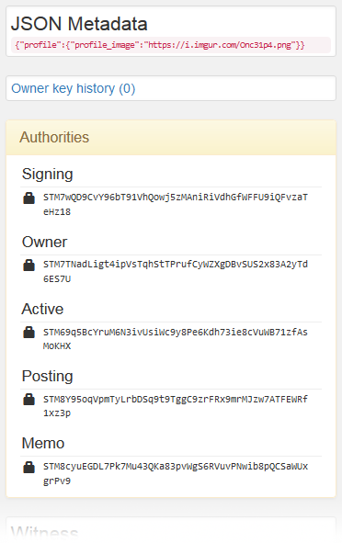The width and height of the screenshot is (342, 543).
Task: Click the Signing section heading
Action: (48, 175)
